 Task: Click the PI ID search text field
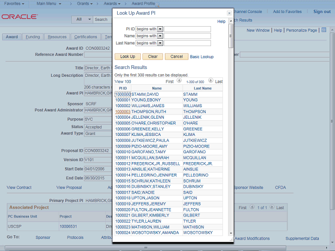pyautogui.click(x=187, y=29)
